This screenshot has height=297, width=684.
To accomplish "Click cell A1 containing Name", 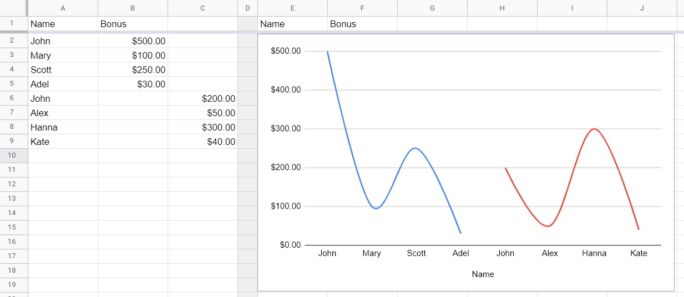I will coord(63,24).
